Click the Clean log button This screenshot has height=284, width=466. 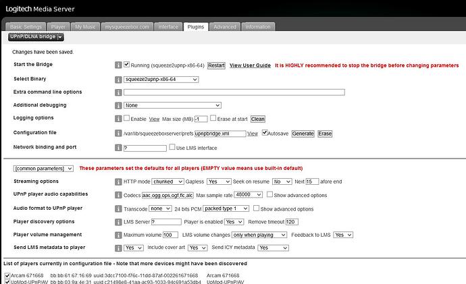coord(258,119)
